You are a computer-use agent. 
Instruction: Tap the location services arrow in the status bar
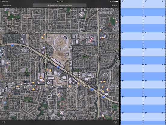(x=110, y=2)
